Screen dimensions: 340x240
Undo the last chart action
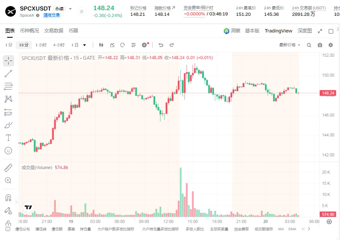[160, 45]
